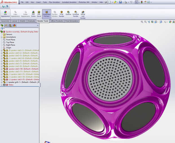
Task: Select the Top Plane
Action: (9, 42)
